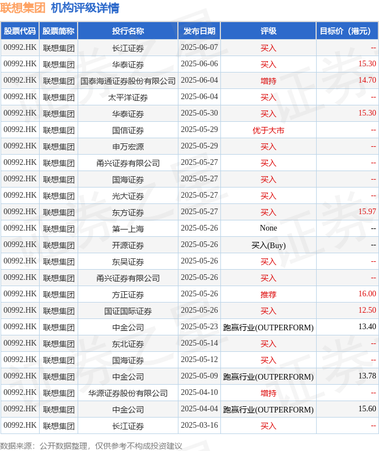Select the 华源证券股份有限公司 cell
This screenshot has width=379, height=451.
128,393
